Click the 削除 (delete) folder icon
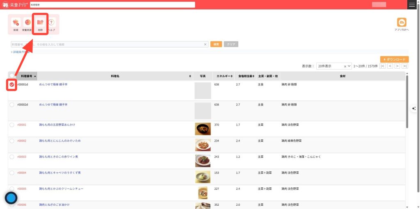This screenshot has height=209, width=420. [x=40, y=23]
